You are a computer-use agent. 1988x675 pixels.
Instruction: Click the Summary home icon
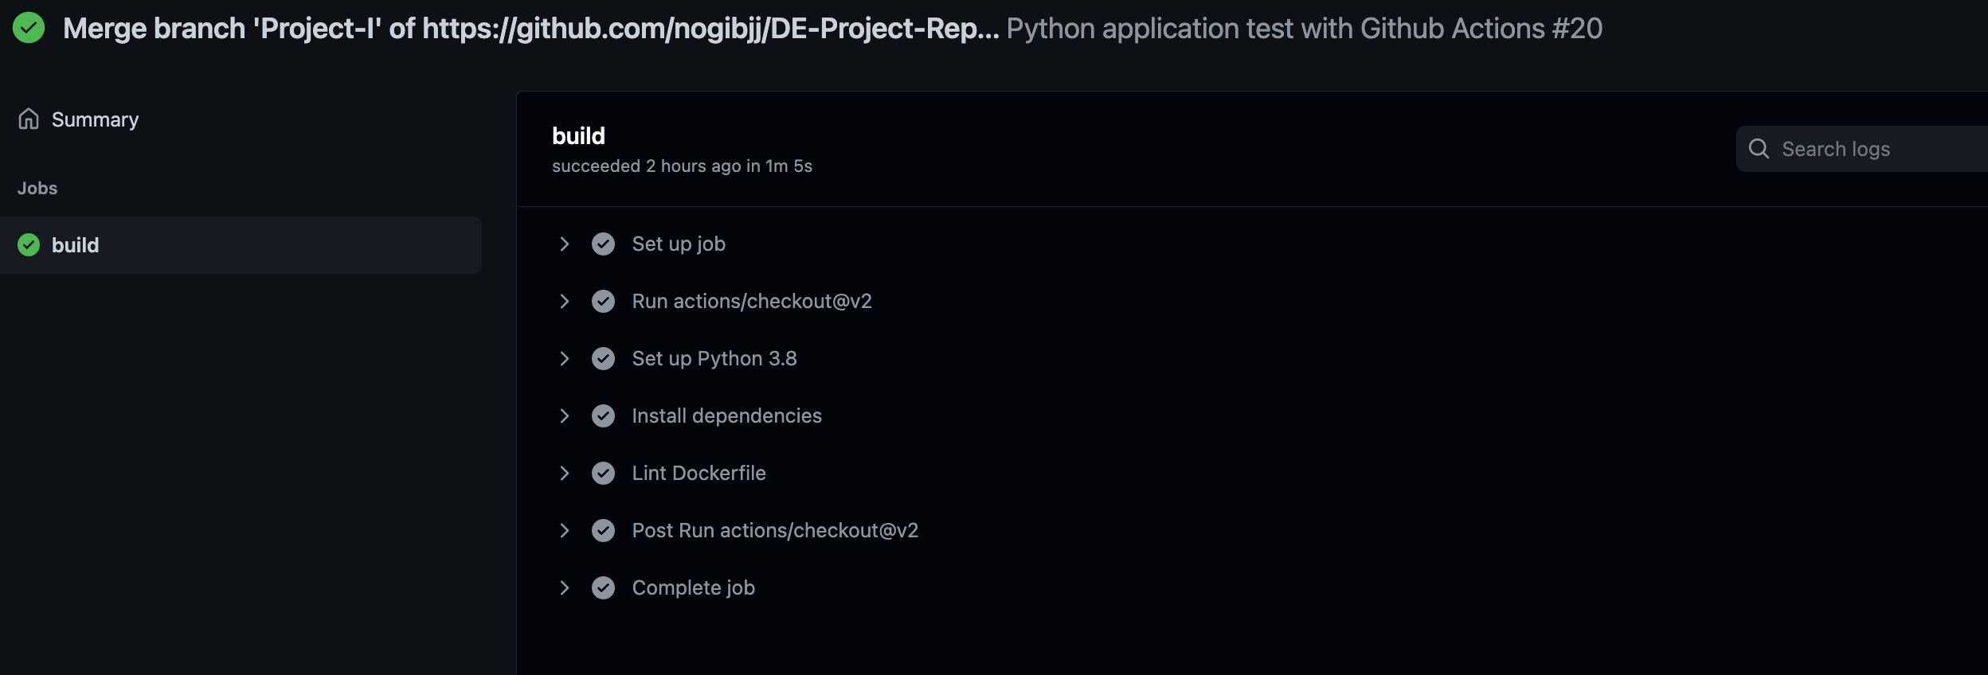point(29,119)
